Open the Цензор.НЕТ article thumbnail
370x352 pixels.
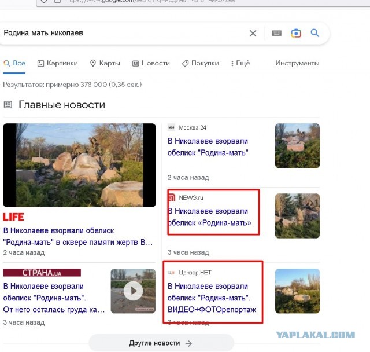297,291
